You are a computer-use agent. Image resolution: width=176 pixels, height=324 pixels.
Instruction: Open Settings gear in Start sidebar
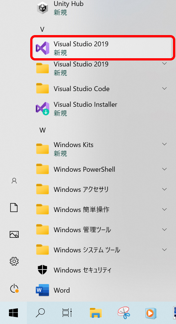pyautogui.click(x=14, y=261)
